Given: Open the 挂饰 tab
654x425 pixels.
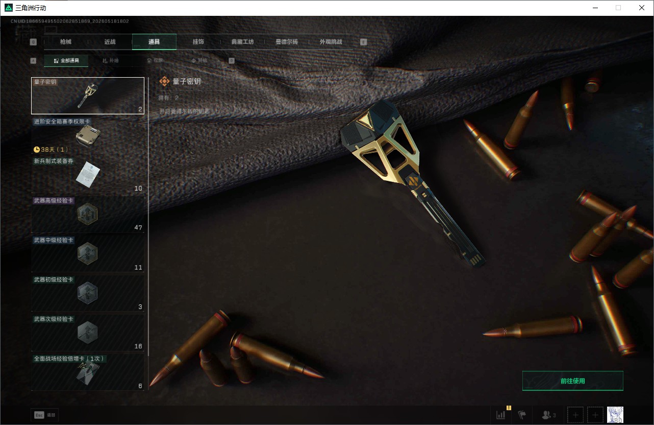Looking at the screenshot, I should pyautogui.click(x=198, y=42).
